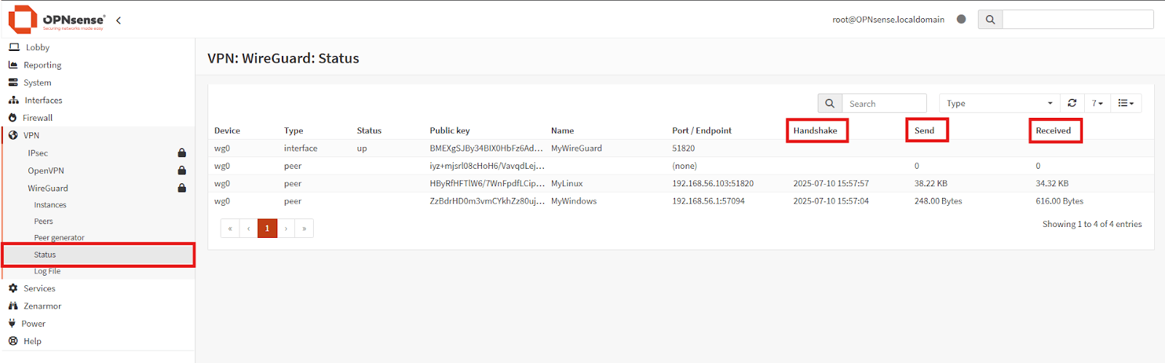
Task: Click the refresh icon in the table toolbar
Action: point(1072,103)
